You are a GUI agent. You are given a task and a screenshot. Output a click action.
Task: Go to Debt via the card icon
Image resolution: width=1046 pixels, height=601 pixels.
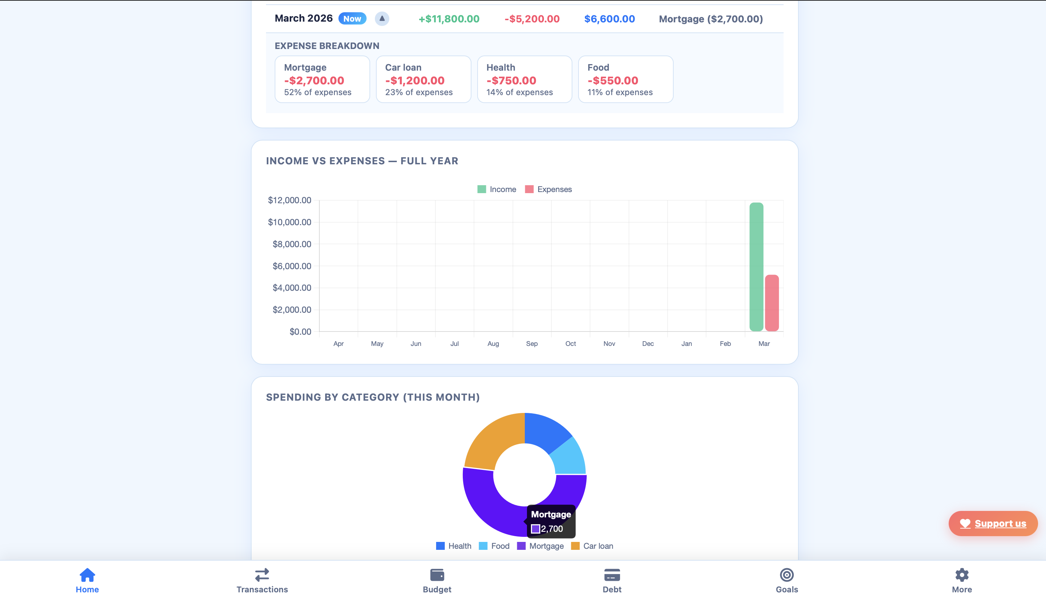pyautogui.click(x=612, y=575)
